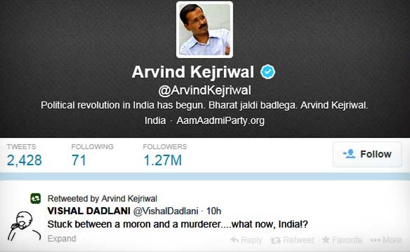Image resolution: width=410 pixels, height=252 pixels.
Task: Click the Favorite star icon on the tweet
Action: (x=325, y=239)
